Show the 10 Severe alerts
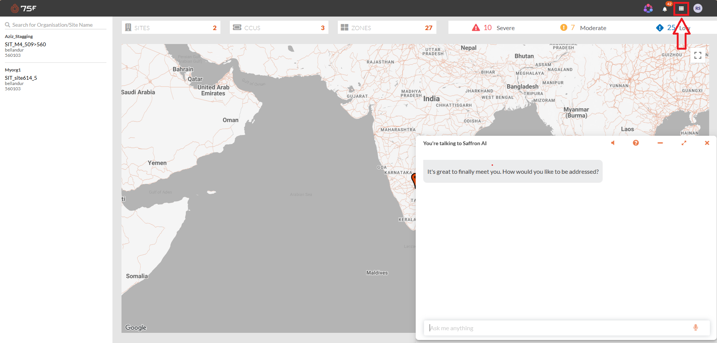This screenshot has width=717, height=343. [x=493, y=28]
